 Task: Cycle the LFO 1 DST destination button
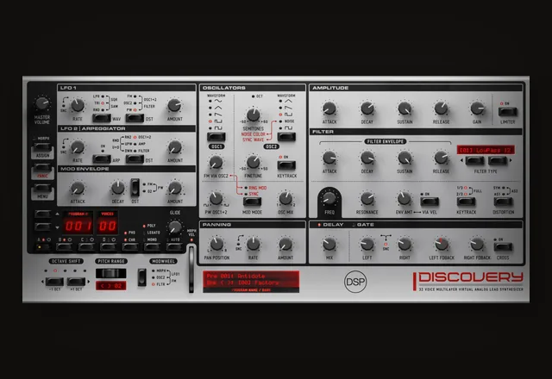(135, 118)
